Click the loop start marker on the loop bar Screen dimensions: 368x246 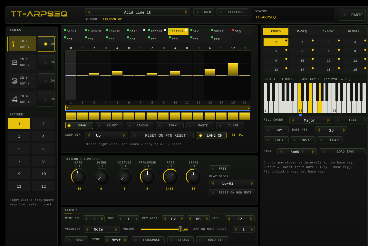point(67,108)
